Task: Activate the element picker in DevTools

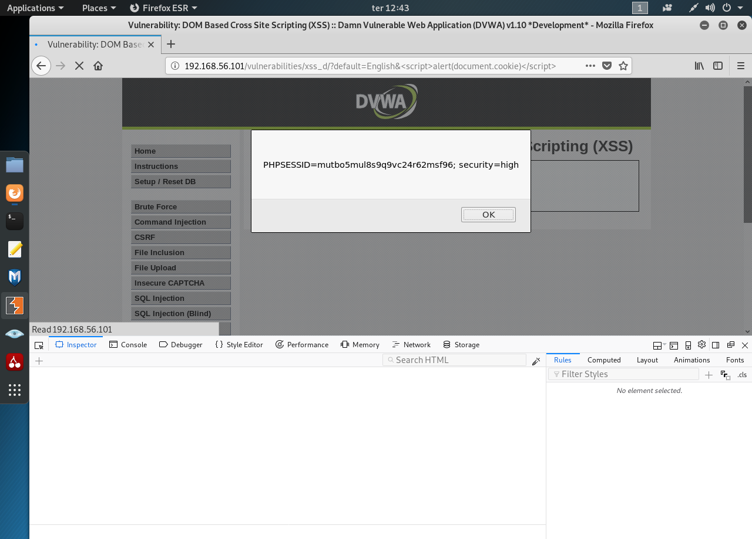Action: pyautogui.click(x=39, y=345)
